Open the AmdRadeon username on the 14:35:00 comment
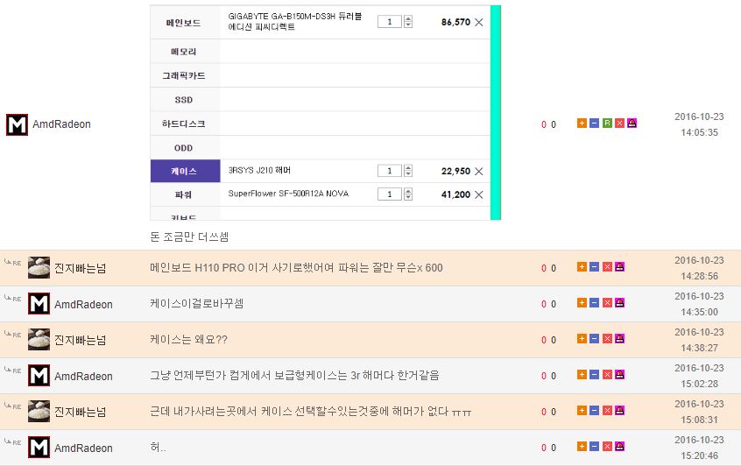741x466 pixels. tap(83, 305)
